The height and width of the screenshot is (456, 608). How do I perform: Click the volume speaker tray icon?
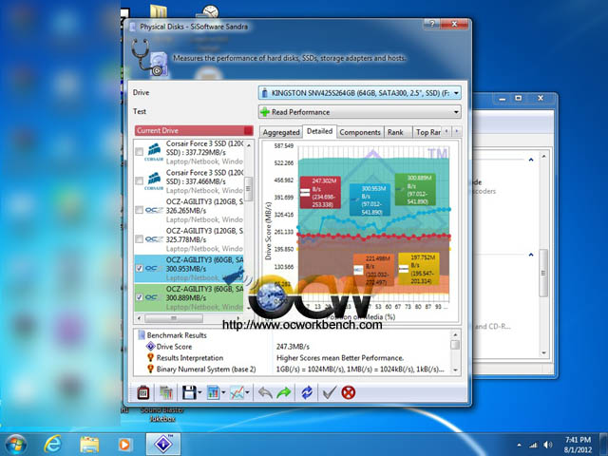[548, 445]
